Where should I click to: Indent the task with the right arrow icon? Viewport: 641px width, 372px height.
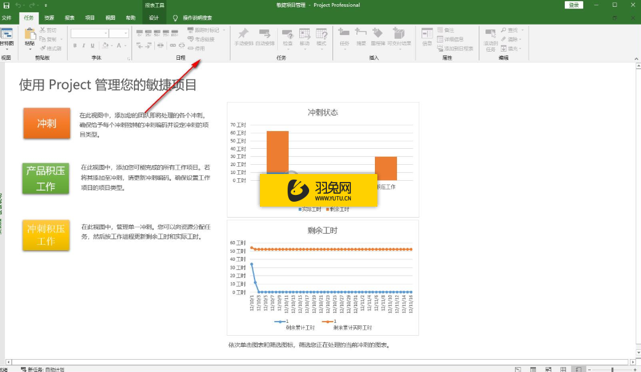[x=148, y=46]
